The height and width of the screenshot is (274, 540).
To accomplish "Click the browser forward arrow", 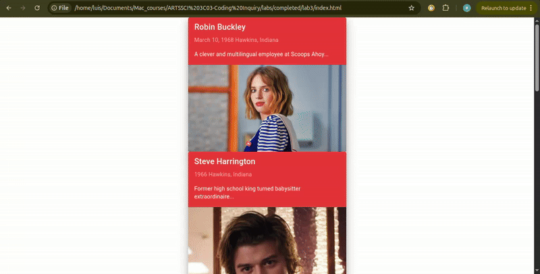I will (x=23, y=8).
